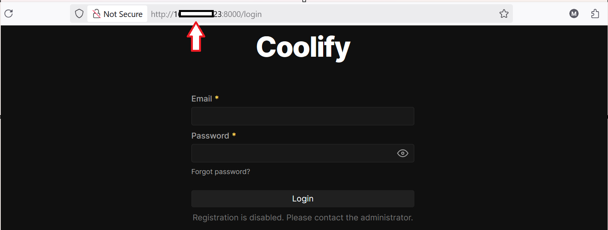Open the M profile avatar

[574, 14]
